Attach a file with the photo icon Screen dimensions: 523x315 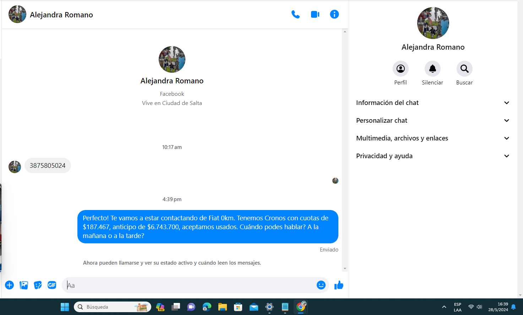(x=24, y=285)
